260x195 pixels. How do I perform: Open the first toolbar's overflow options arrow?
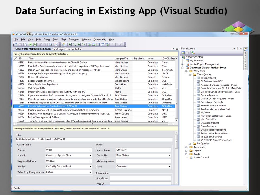click(x=60, y=45)
